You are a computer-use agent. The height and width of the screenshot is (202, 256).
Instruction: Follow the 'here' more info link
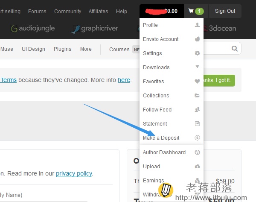point(124,80)
